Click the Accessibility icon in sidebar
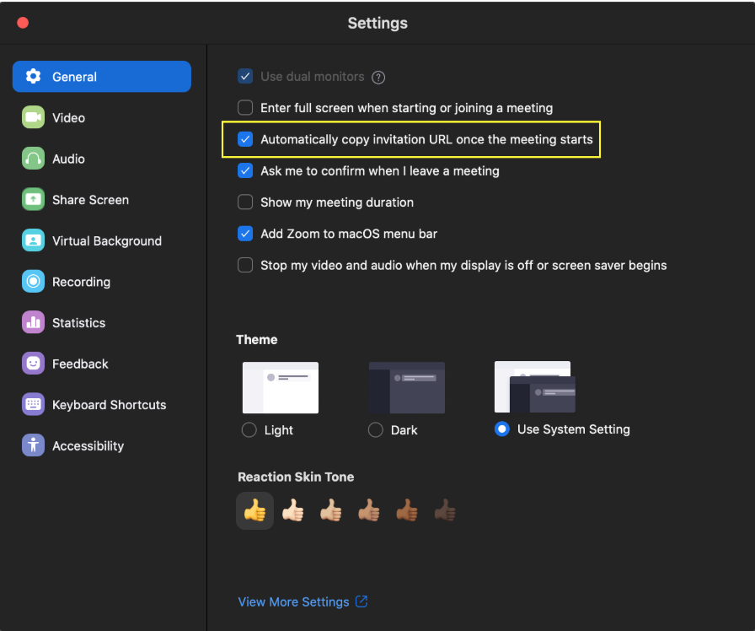This screenshot has height=631, width=755. point(33,445)
